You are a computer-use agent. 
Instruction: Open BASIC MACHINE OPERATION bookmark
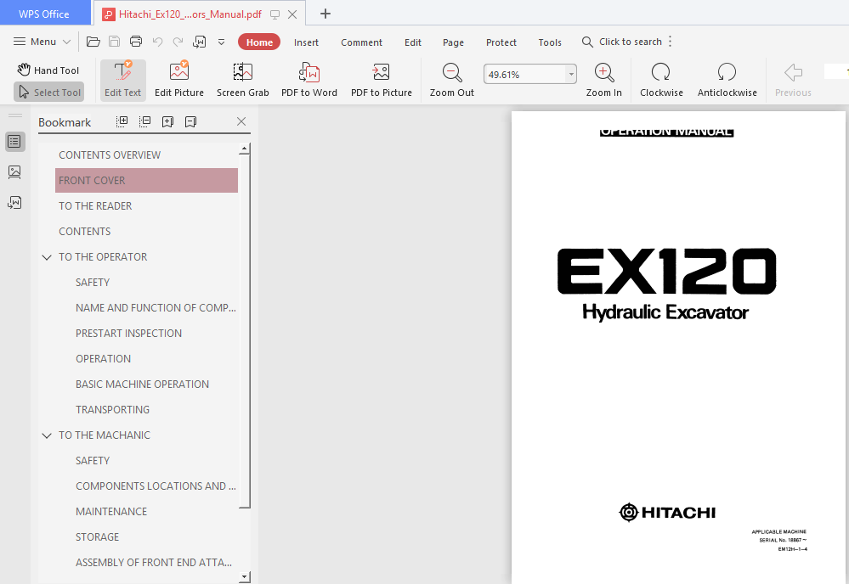[x=143, y=384]
